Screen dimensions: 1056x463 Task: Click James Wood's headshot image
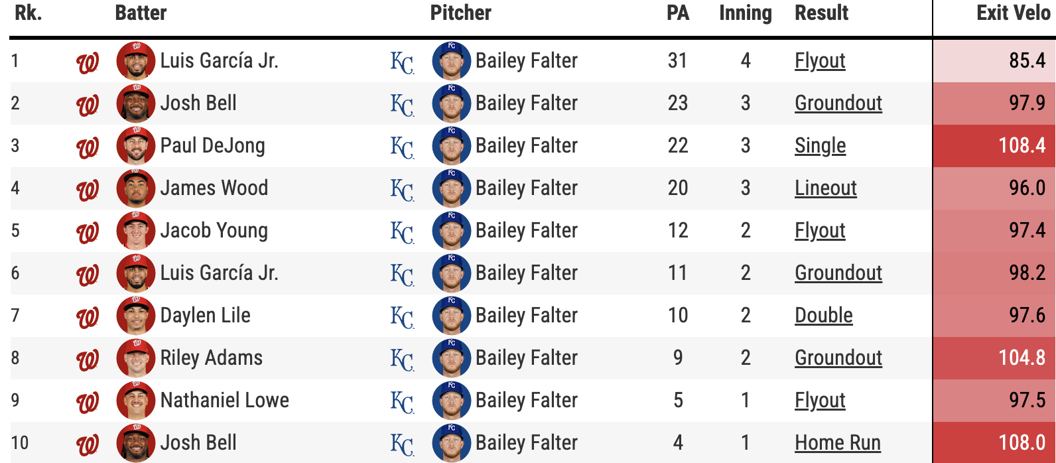pos(136,188)
